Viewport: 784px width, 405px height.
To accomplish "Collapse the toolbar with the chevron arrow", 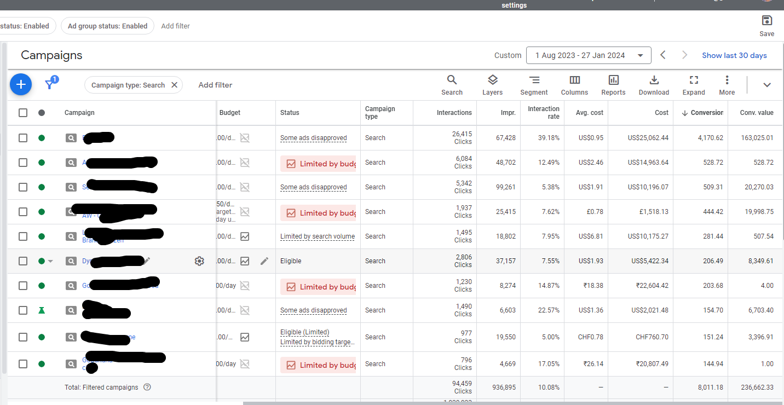I will [766, 85].
